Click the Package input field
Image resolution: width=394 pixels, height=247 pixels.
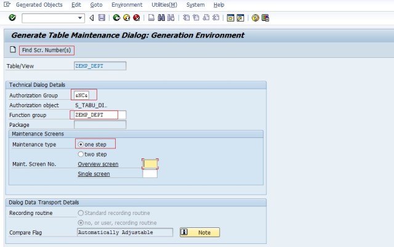[x=100, y=125]
